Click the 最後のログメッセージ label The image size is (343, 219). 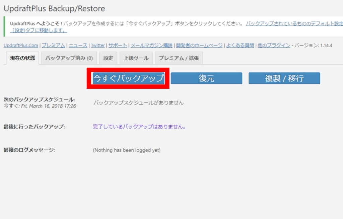pos(29,150)
